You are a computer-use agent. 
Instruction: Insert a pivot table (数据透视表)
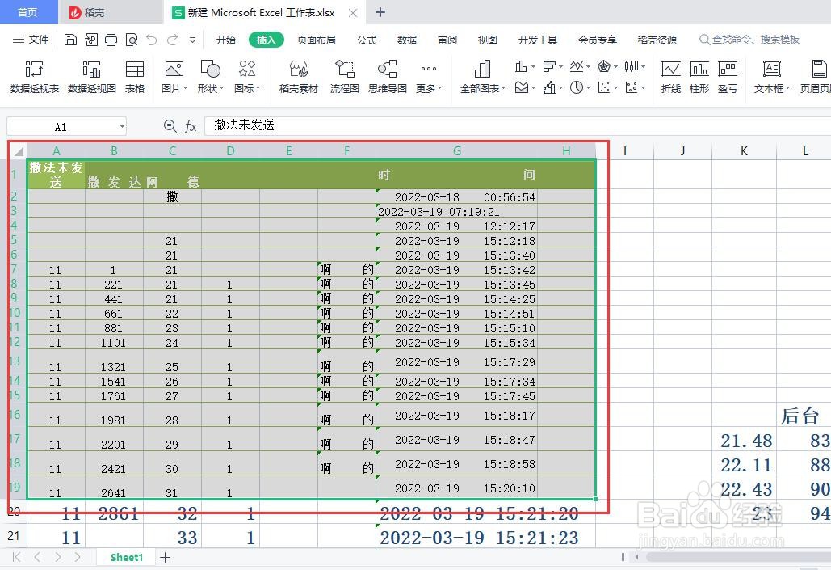click(x=33, y=77)
